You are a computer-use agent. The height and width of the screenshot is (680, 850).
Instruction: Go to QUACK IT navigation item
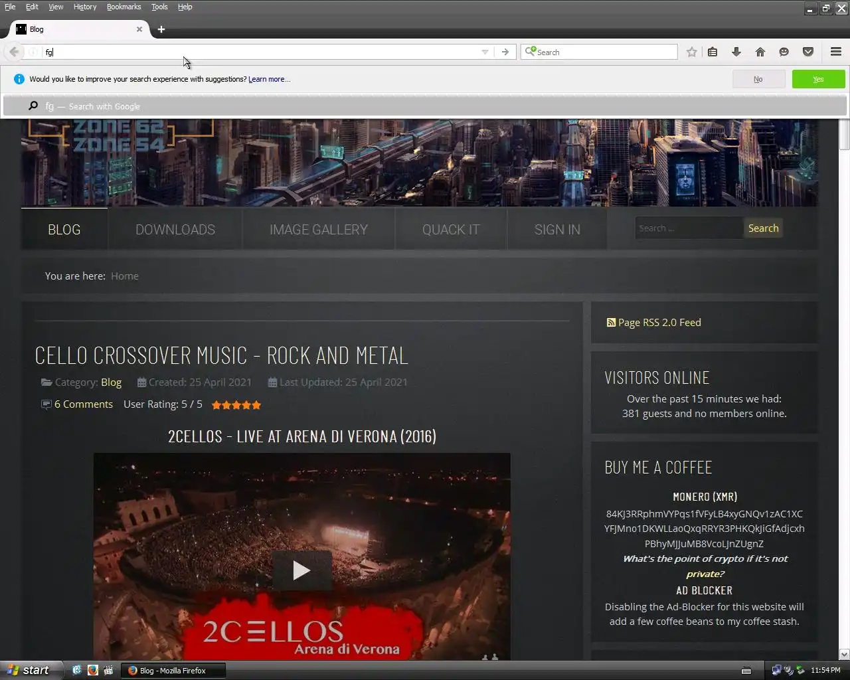(x=451, y=230)
